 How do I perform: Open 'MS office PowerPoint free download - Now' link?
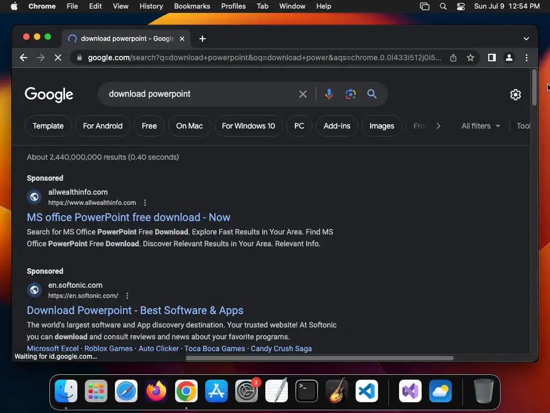click(x=129, y=217)
